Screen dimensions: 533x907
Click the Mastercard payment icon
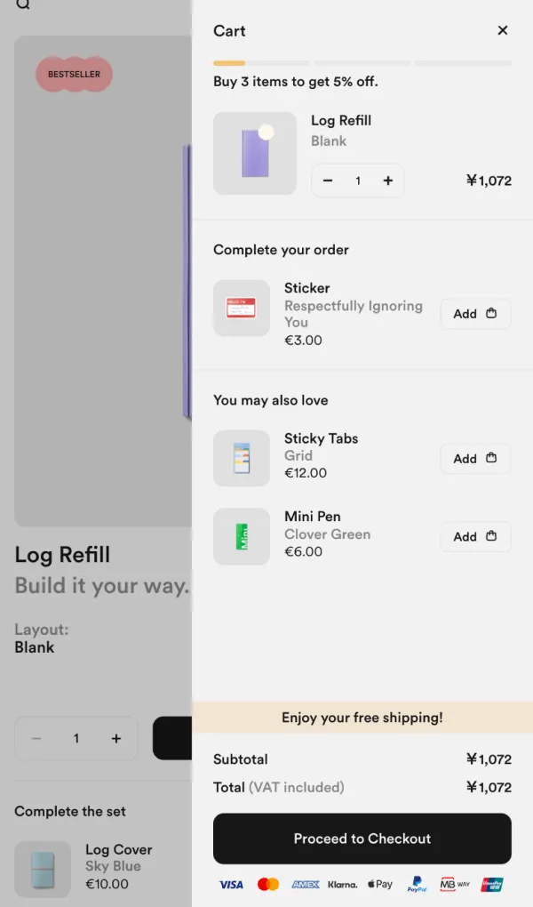pos(268,885)
